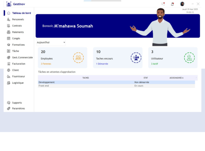
Task: Open the chat messages icon
Action: tap(163, 4)
